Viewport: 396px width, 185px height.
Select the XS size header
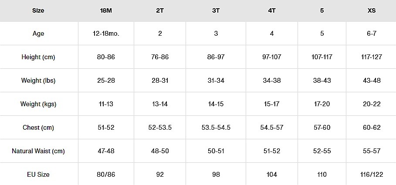[371, 10]
